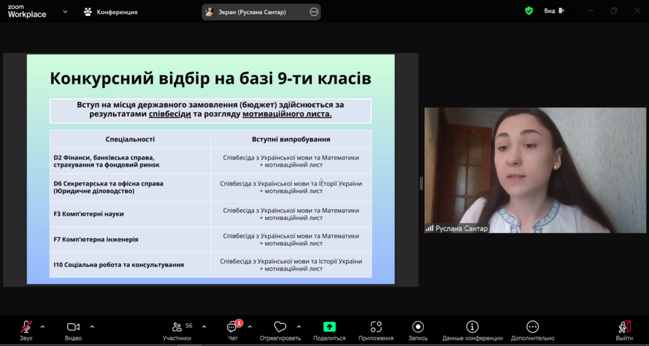Unmute the microphone with the Звук button
This screenshot has height=346, width=649.
[x=26, y=330]
